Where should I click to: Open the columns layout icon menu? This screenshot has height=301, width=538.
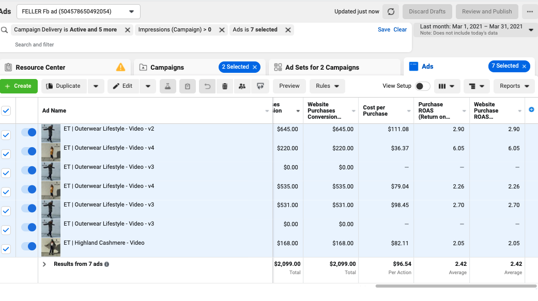click(447, 86)
